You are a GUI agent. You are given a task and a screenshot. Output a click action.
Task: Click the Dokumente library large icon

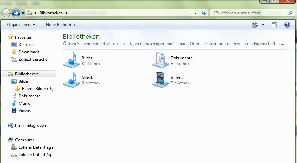click(x=161, y=60)
